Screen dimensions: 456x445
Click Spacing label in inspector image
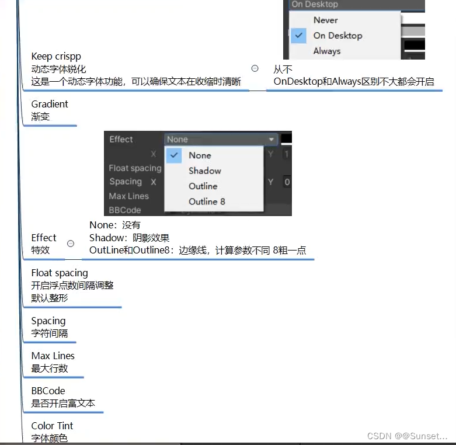pyautogui.click(x=126, y=182)
